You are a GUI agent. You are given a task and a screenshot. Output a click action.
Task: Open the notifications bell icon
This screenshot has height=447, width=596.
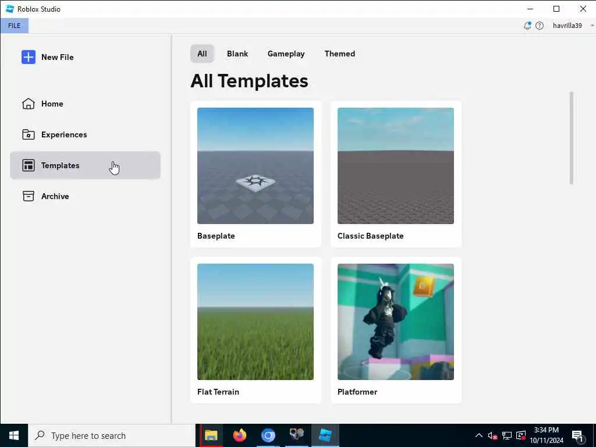(x=527, y=26)
